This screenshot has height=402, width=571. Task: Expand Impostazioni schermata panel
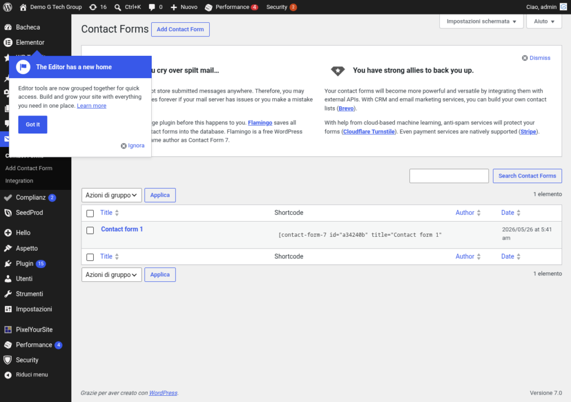point(481,21)
